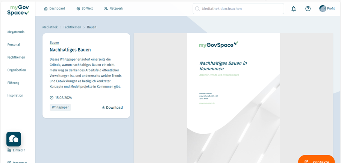Click the whitepaper cover preview page
Screen dimensions: 341x163
point(233,98)
